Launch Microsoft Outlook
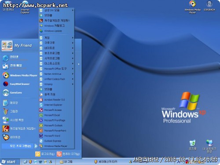The height and width of the screenshot is (165, 220). click(56, 125)
